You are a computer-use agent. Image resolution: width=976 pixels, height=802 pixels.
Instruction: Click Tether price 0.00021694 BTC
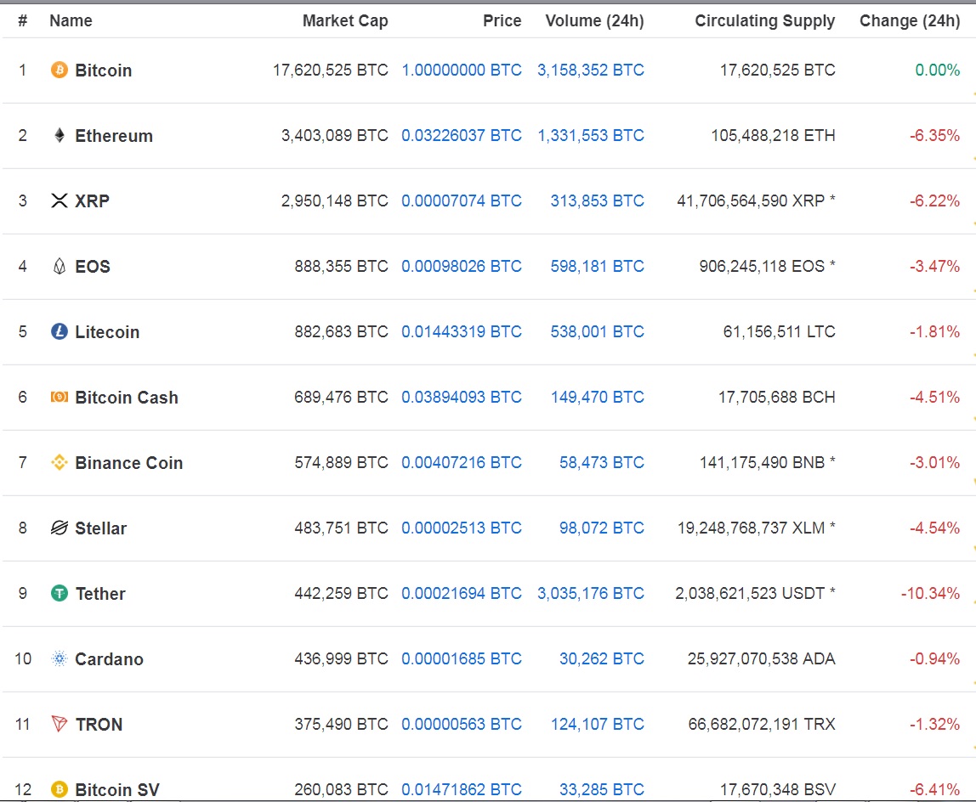tap(462, 593)
